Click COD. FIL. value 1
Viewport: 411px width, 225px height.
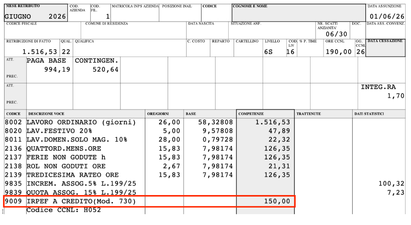click(107, 17)
